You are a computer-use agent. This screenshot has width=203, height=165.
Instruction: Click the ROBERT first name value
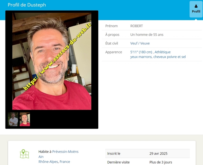137,26
